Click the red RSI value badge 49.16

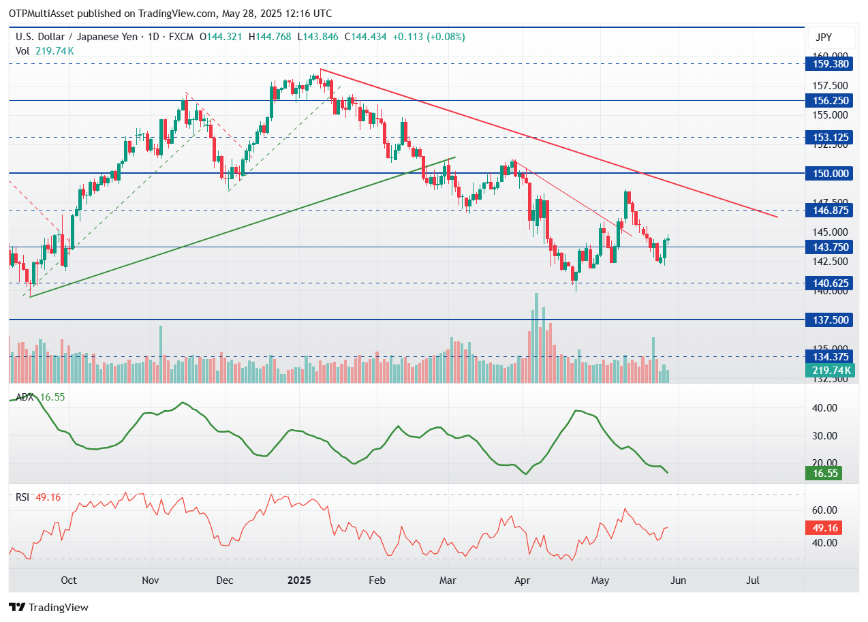click(823, 527)
